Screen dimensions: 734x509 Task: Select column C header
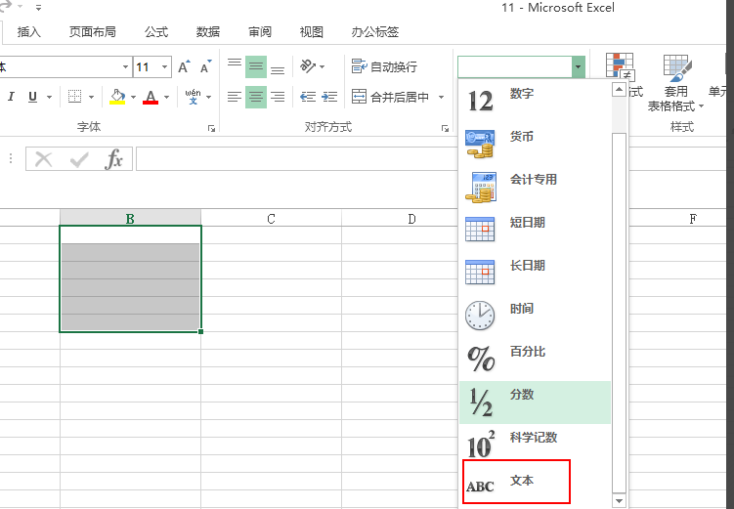pyautogui.click(x=271, y=219)
